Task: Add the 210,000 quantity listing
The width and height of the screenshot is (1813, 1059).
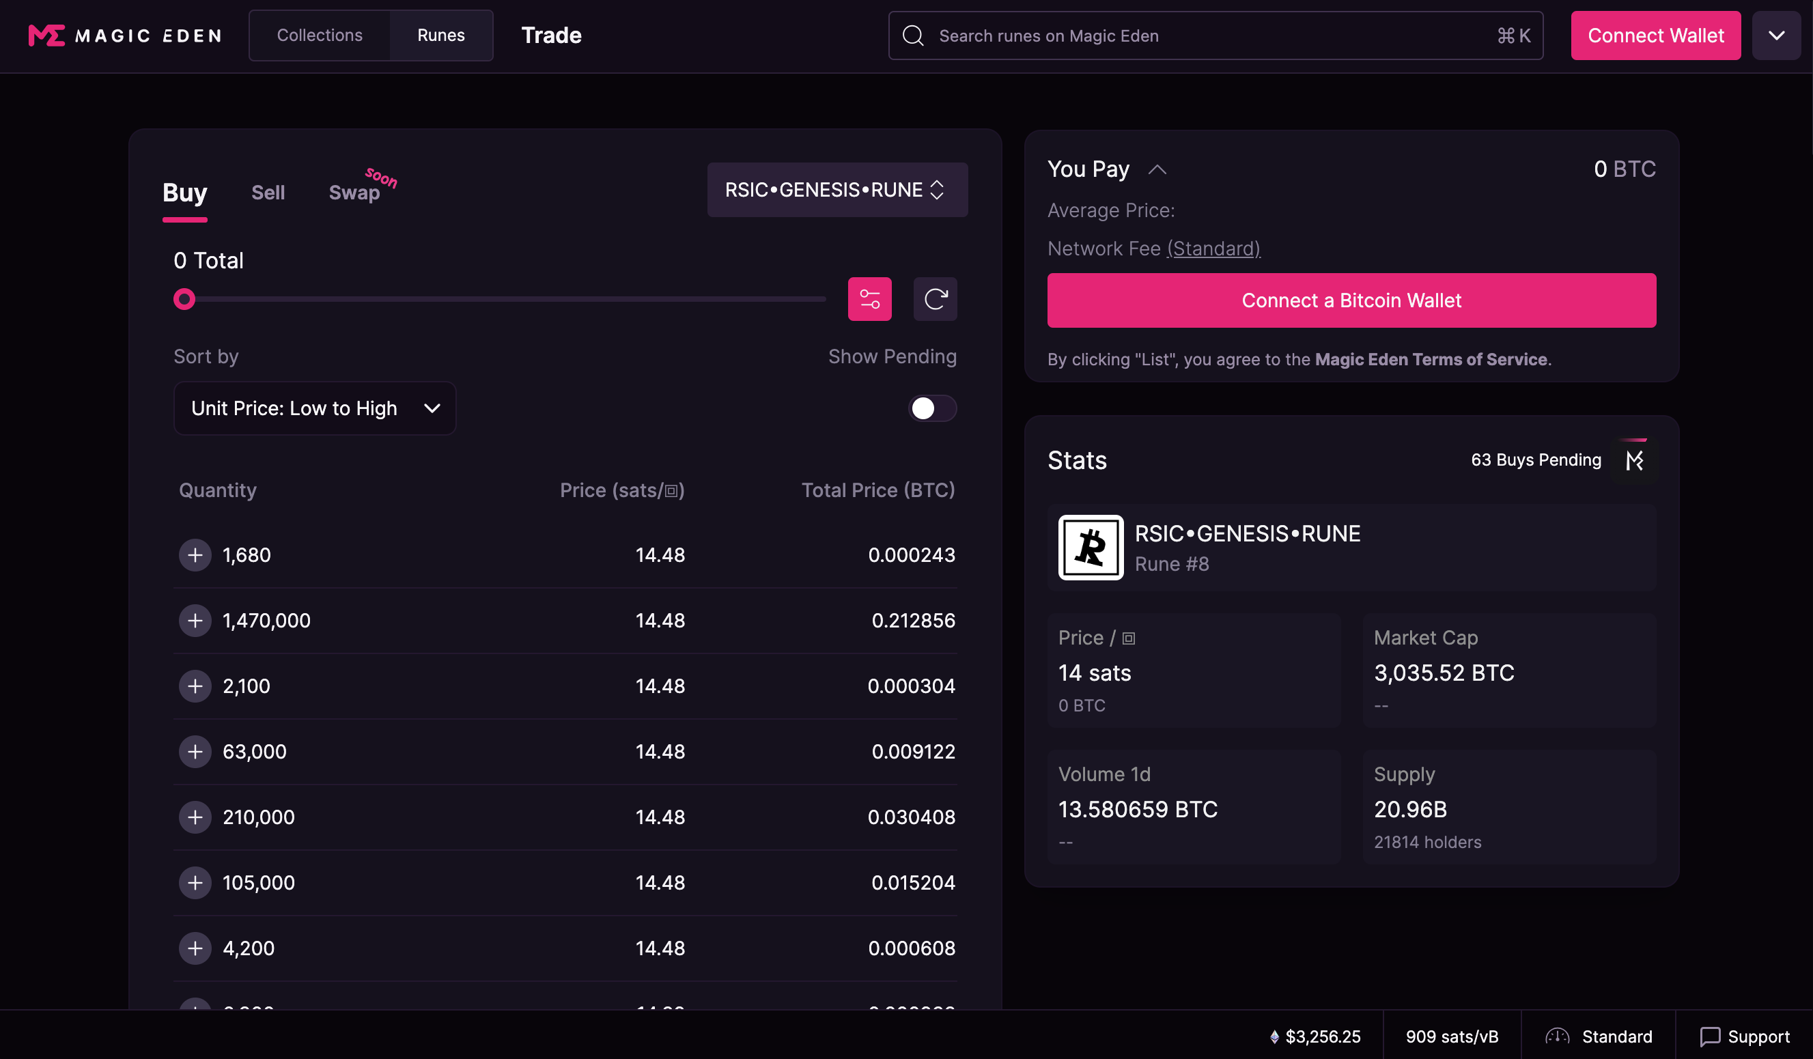Action: click(195, 817)
